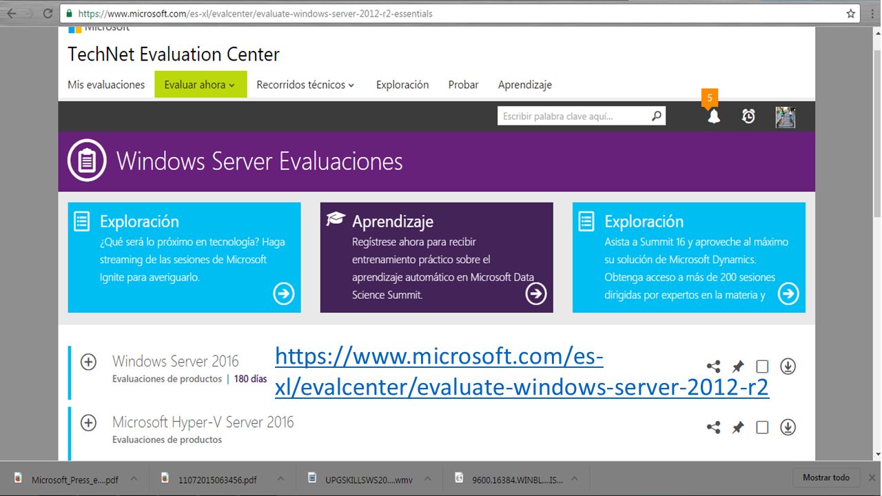Open options arrow for UPGSKILLSWS20...wmv download
The image size is (882, 496).
(x=427, y=479)
